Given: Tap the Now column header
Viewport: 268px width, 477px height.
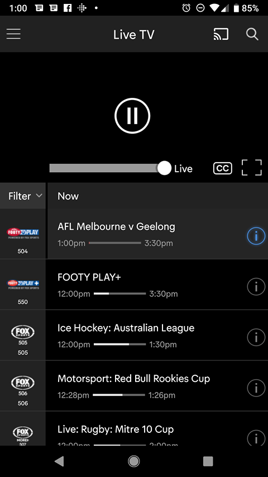Looking at the screenshot, I should click(68, 196).
